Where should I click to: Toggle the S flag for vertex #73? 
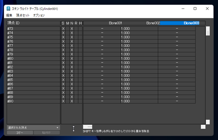pyautogui.click(x=63, y=29)
